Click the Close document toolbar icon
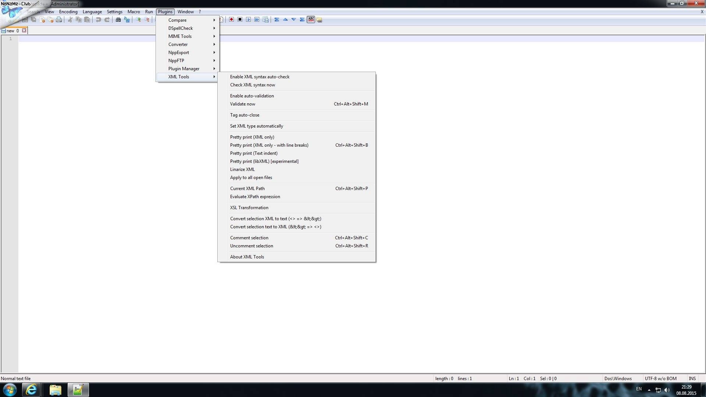706x397 pixels. point(42,19)
